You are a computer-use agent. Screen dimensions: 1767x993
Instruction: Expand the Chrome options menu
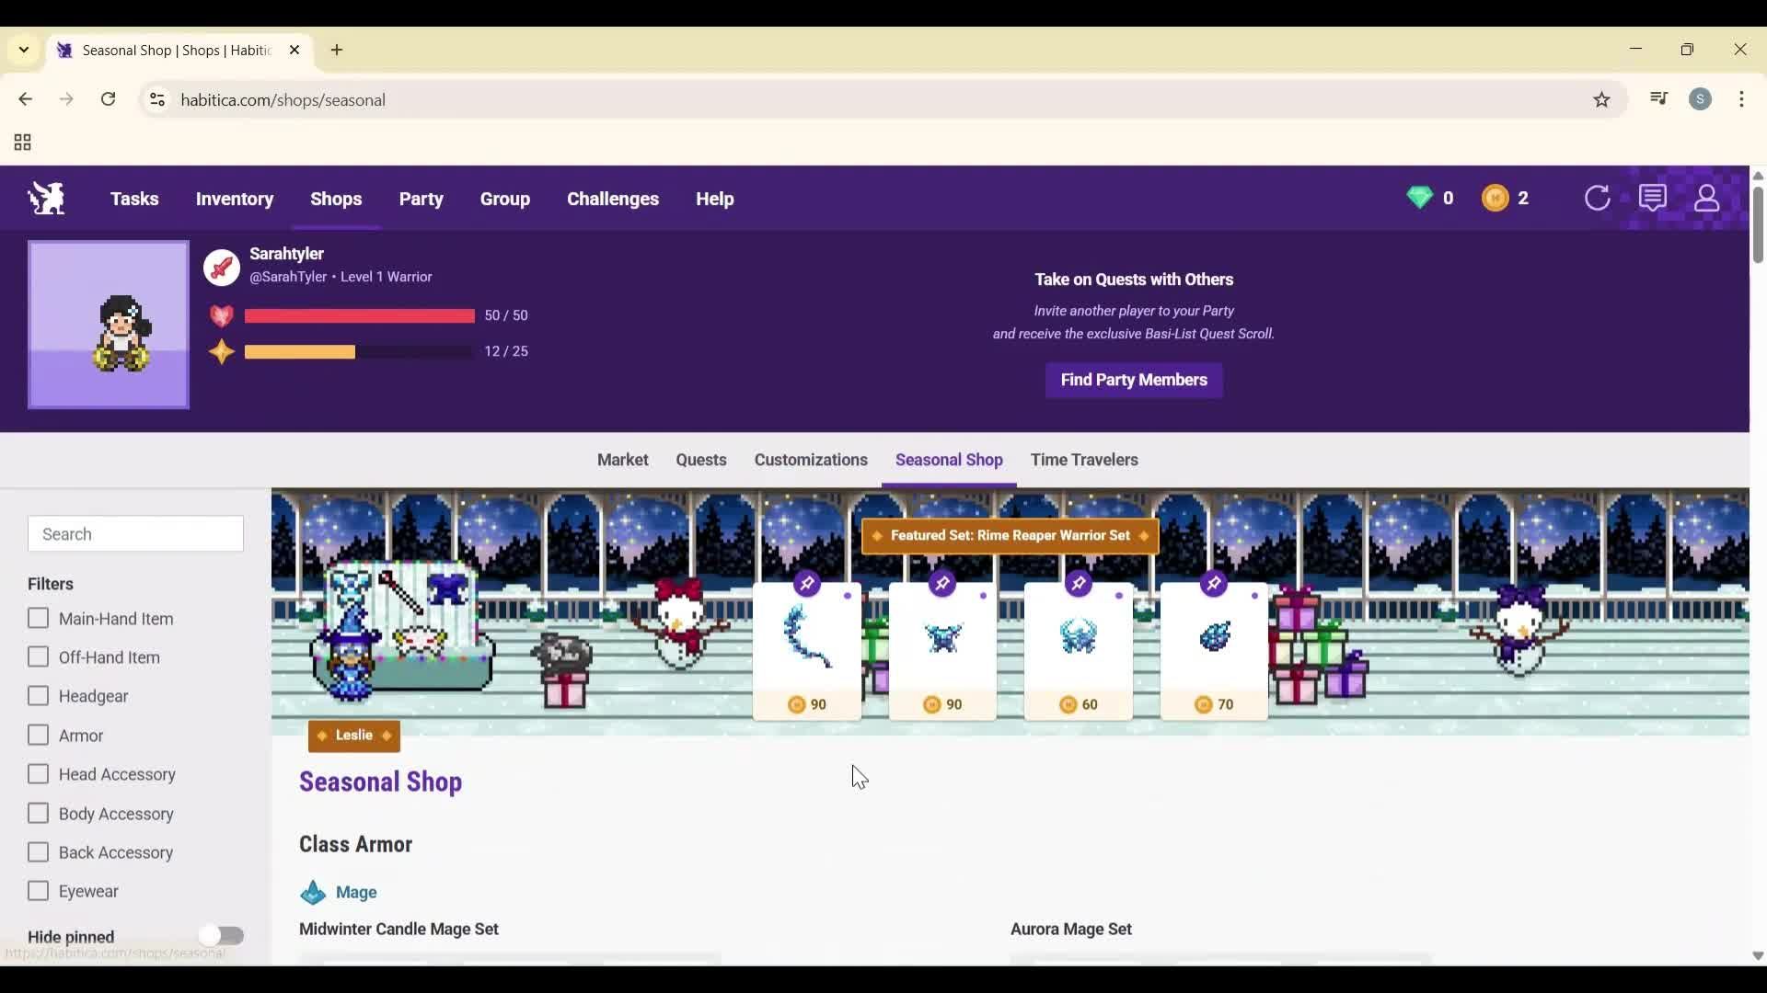(x=1743, y=99)
